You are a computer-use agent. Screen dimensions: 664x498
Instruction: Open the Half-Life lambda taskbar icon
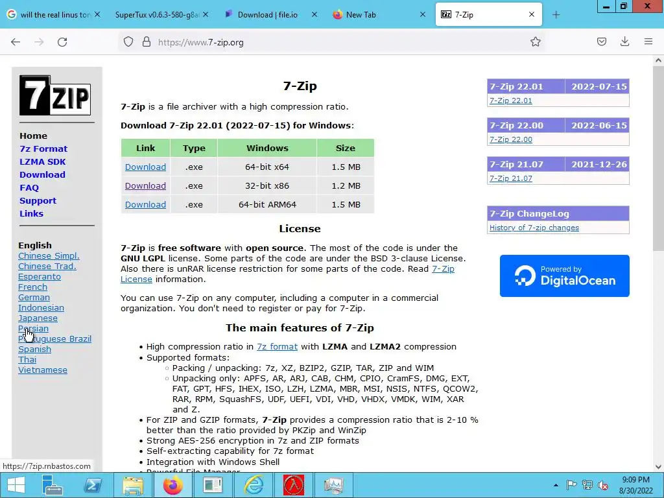coord(294,485)
